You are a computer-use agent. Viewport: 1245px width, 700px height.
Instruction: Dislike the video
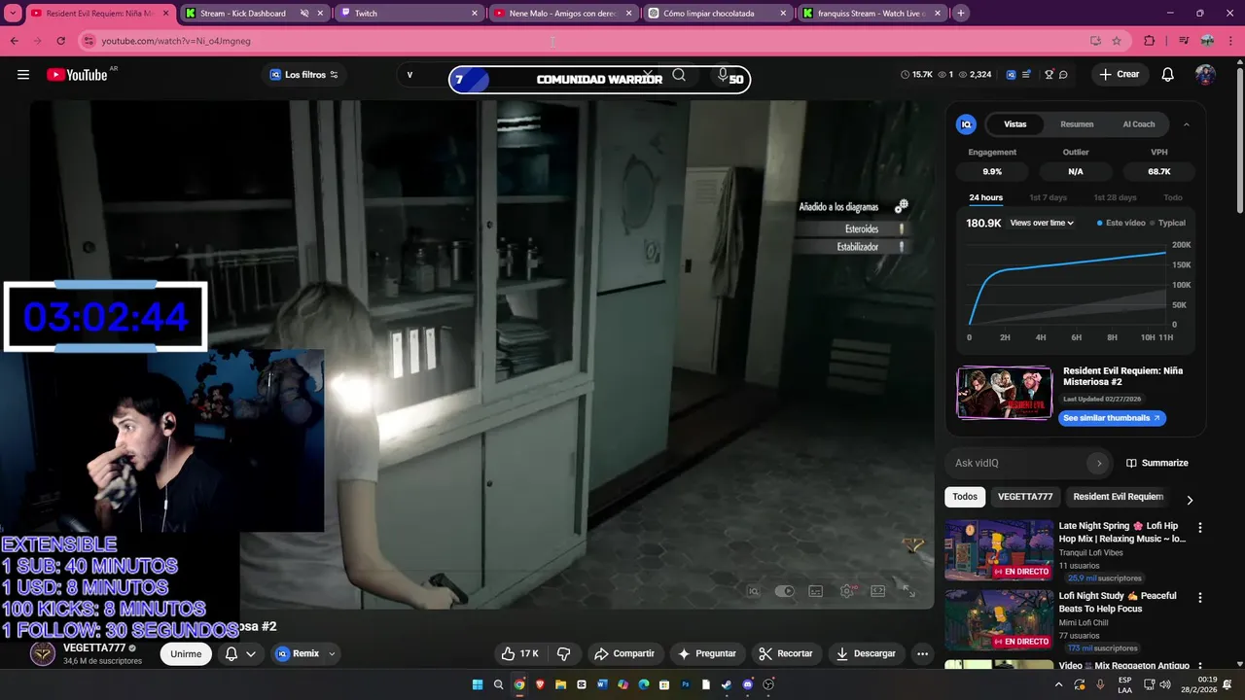coord(563,653)
